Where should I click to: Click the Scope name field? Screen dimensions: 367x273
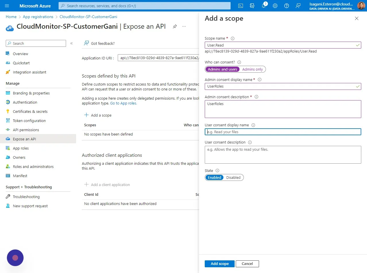[x=283, y=45]
